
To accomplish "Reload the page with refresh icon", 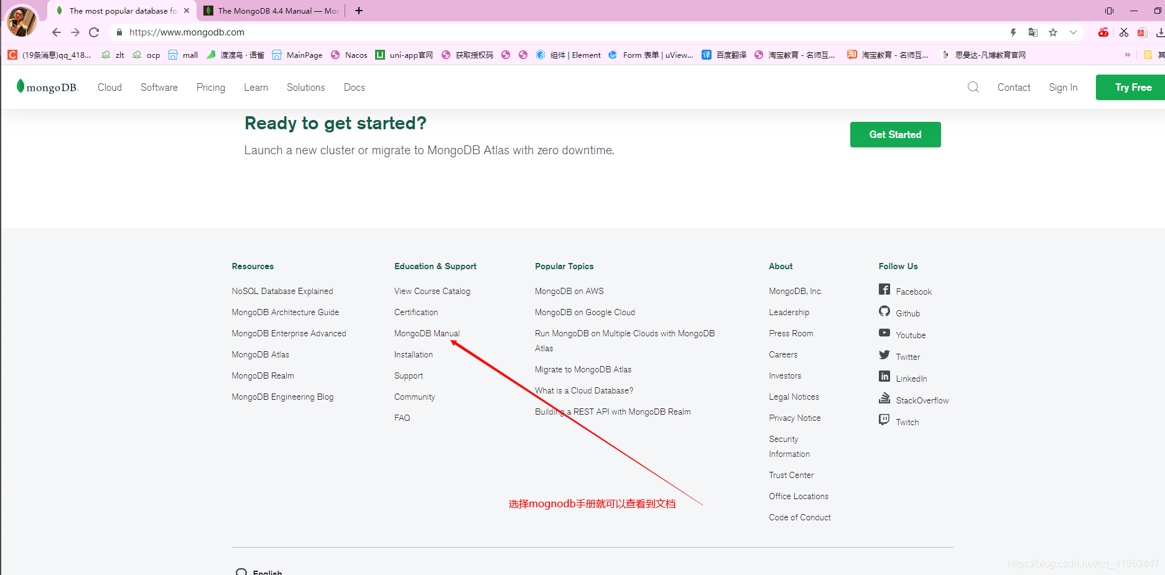I will click(94, 32).
